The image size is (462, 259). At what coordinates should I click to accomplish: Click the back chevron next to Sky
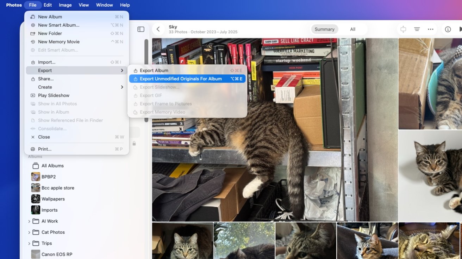coord(158,29)
